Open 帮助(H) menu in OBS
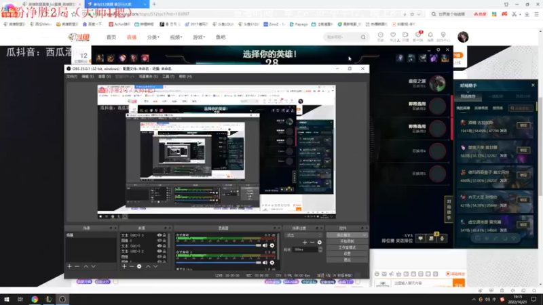 point(185,77)
